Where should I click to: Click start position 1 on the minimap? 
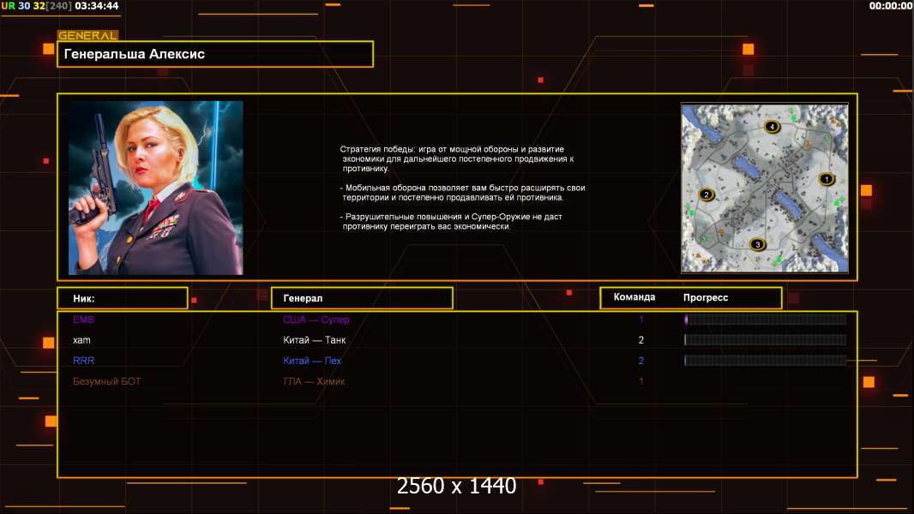(x=826, y=179)
